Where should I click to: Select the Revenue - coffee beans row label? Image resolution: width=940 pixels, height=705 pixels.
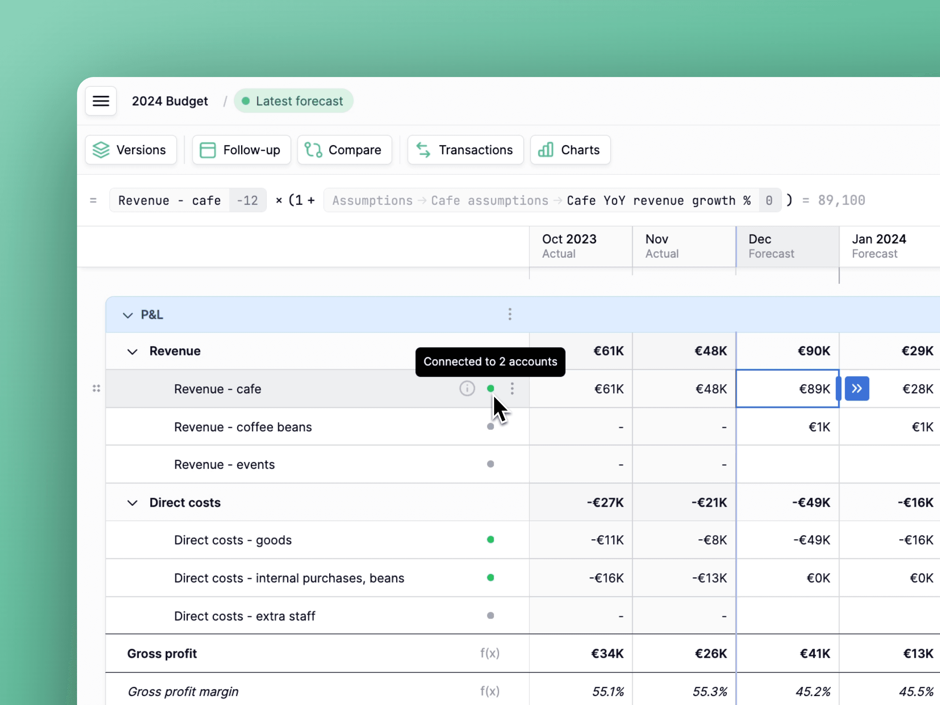tap(243, 427)
